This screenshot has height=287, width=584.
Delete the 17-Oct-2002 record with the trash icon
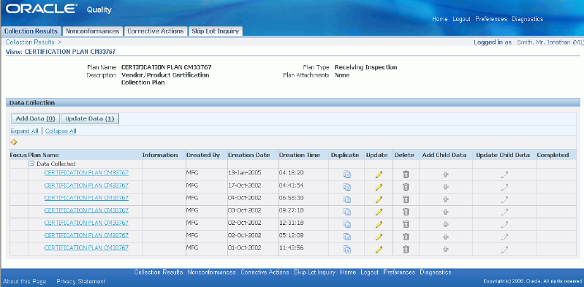(x=406, y=187)
